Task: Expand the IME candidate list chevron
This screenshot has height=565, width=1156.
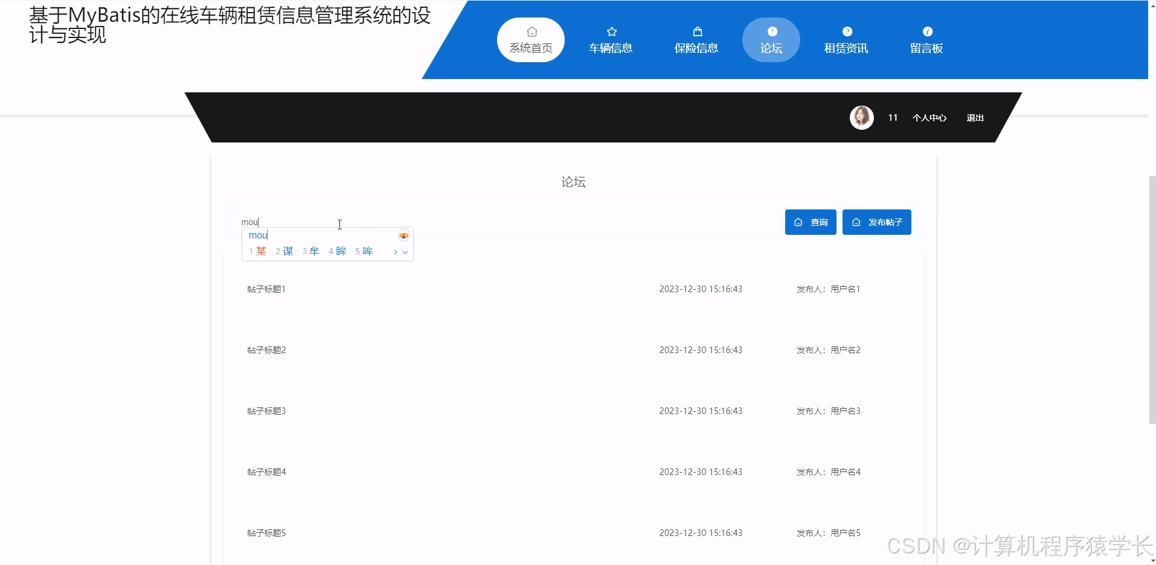Action: [x=405, y=252]
